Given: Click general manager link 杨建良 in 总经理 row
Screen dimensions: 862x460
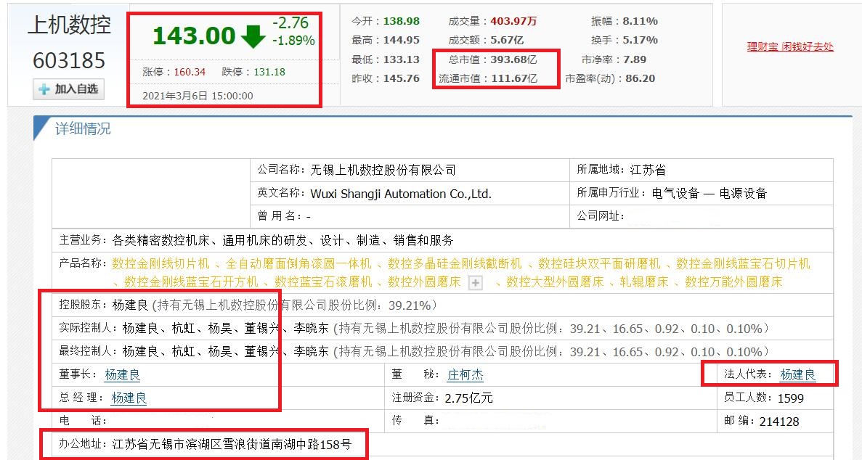Looking at the screenshot, I should pos(128,398).
